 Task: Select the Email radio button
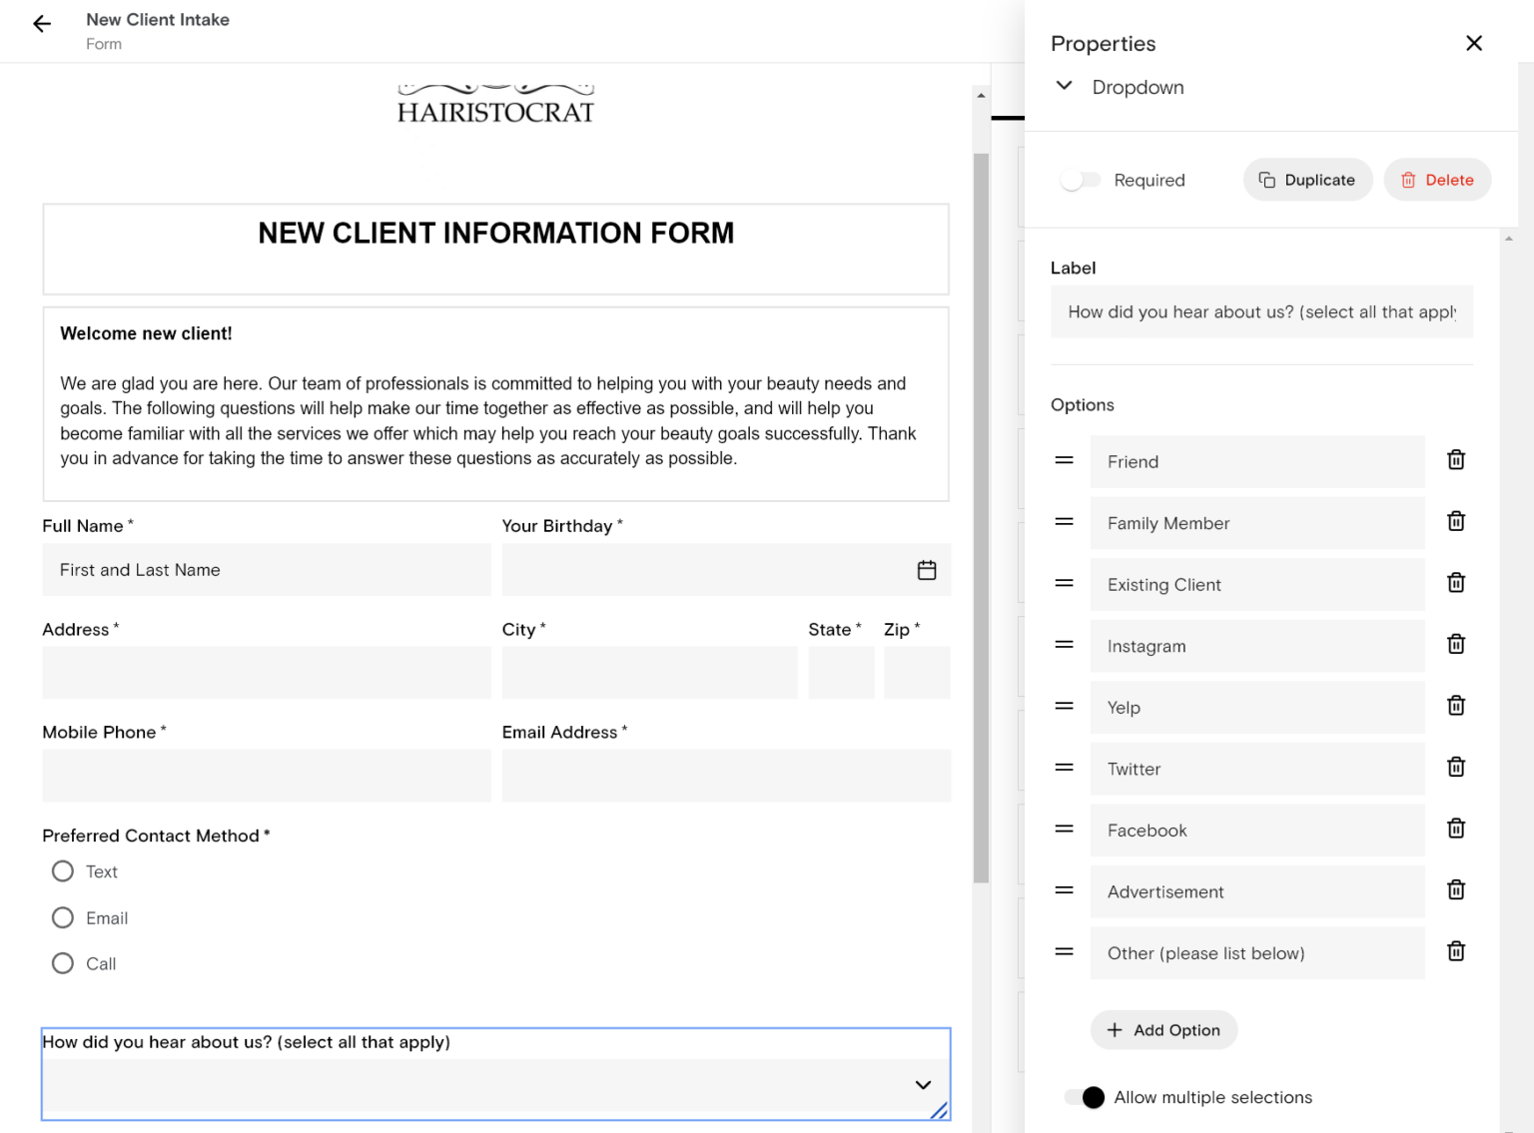[63, 917]
